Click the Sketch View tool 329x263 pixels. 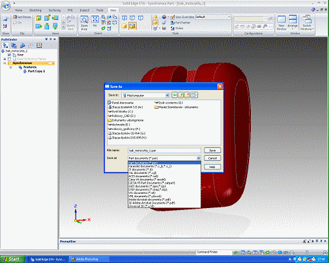point(70,23)
